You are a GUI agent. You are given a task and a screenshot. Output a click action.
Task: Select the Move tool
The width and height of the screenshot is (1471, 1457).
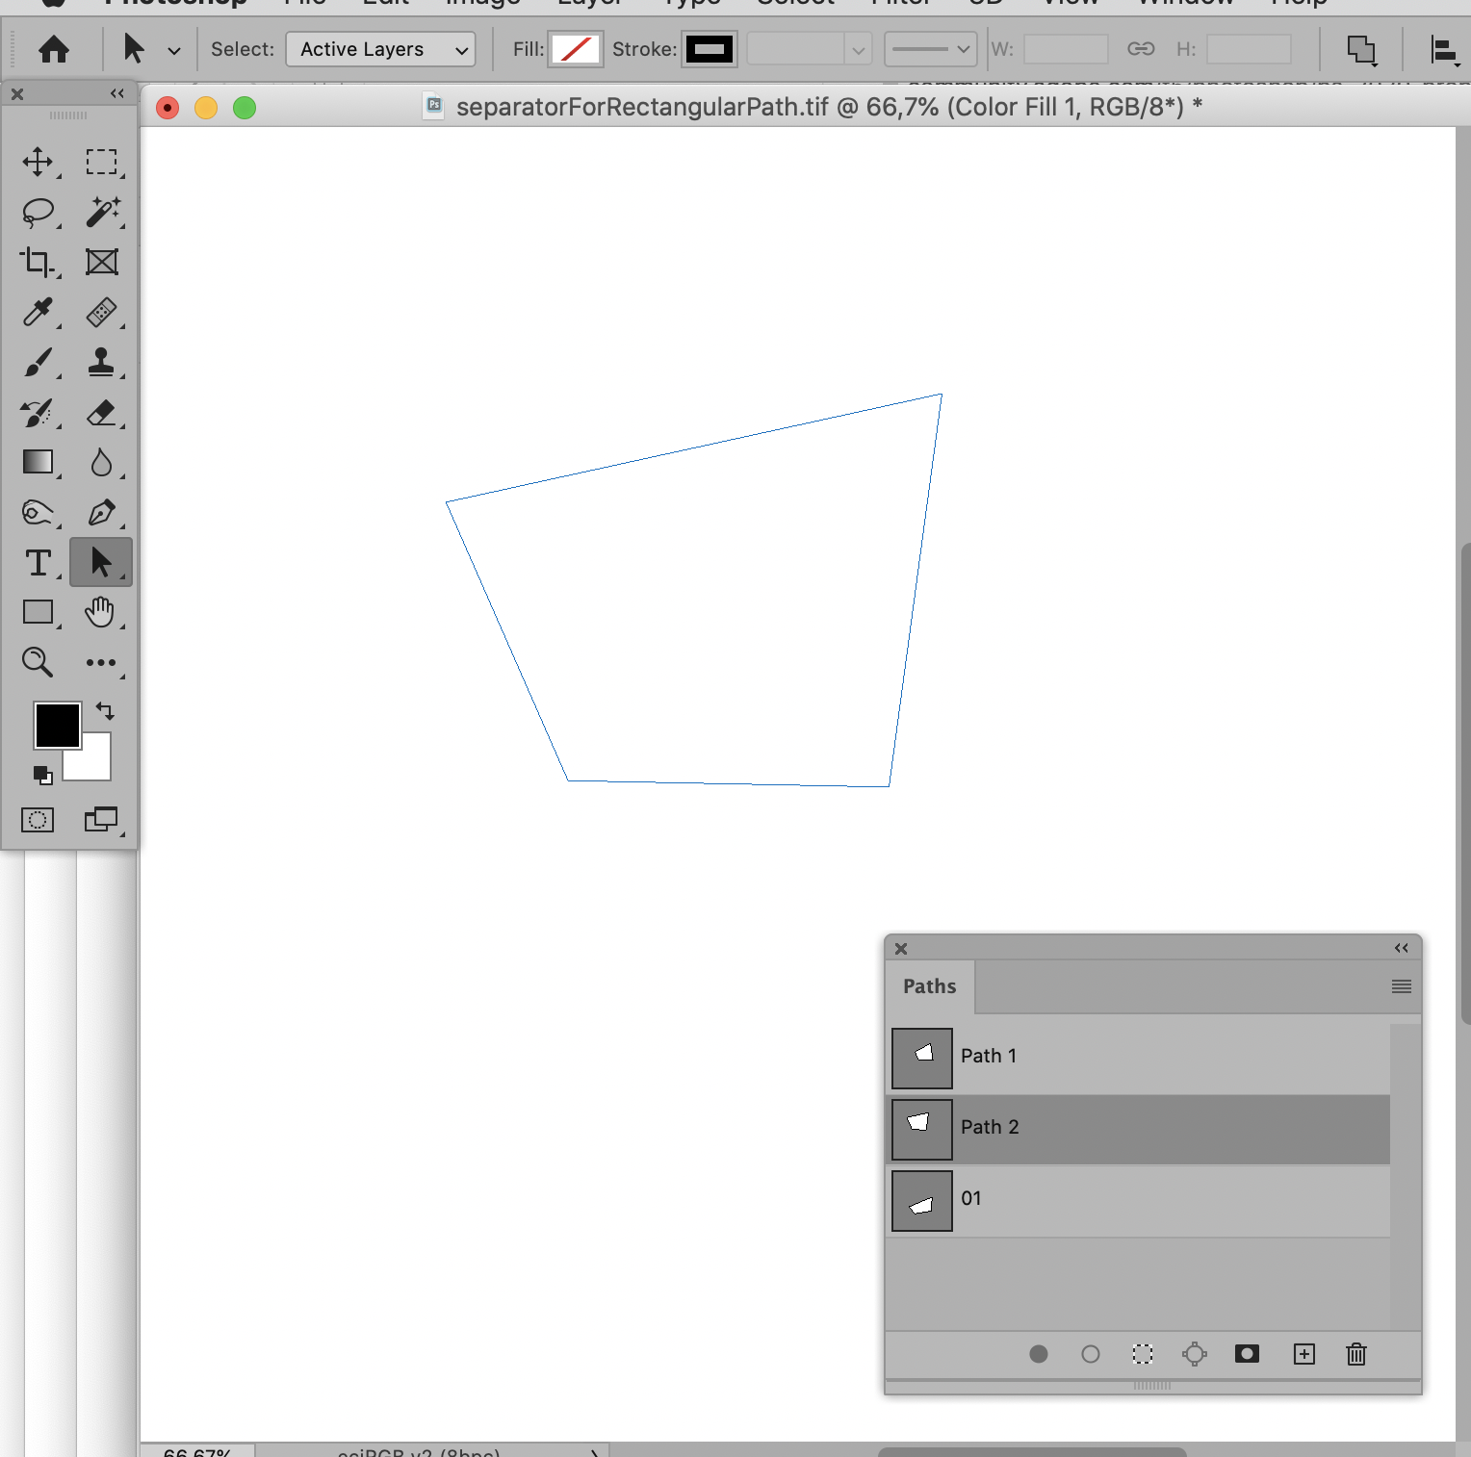[x=39, y=162]
